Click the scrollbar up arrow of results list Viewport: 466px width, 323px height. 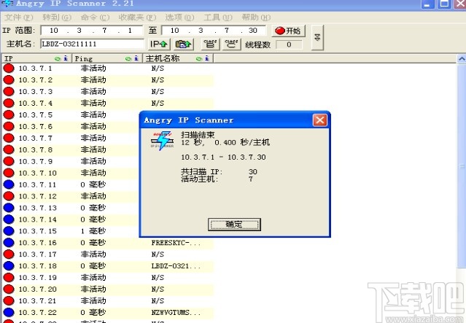[x=461, y=59]
